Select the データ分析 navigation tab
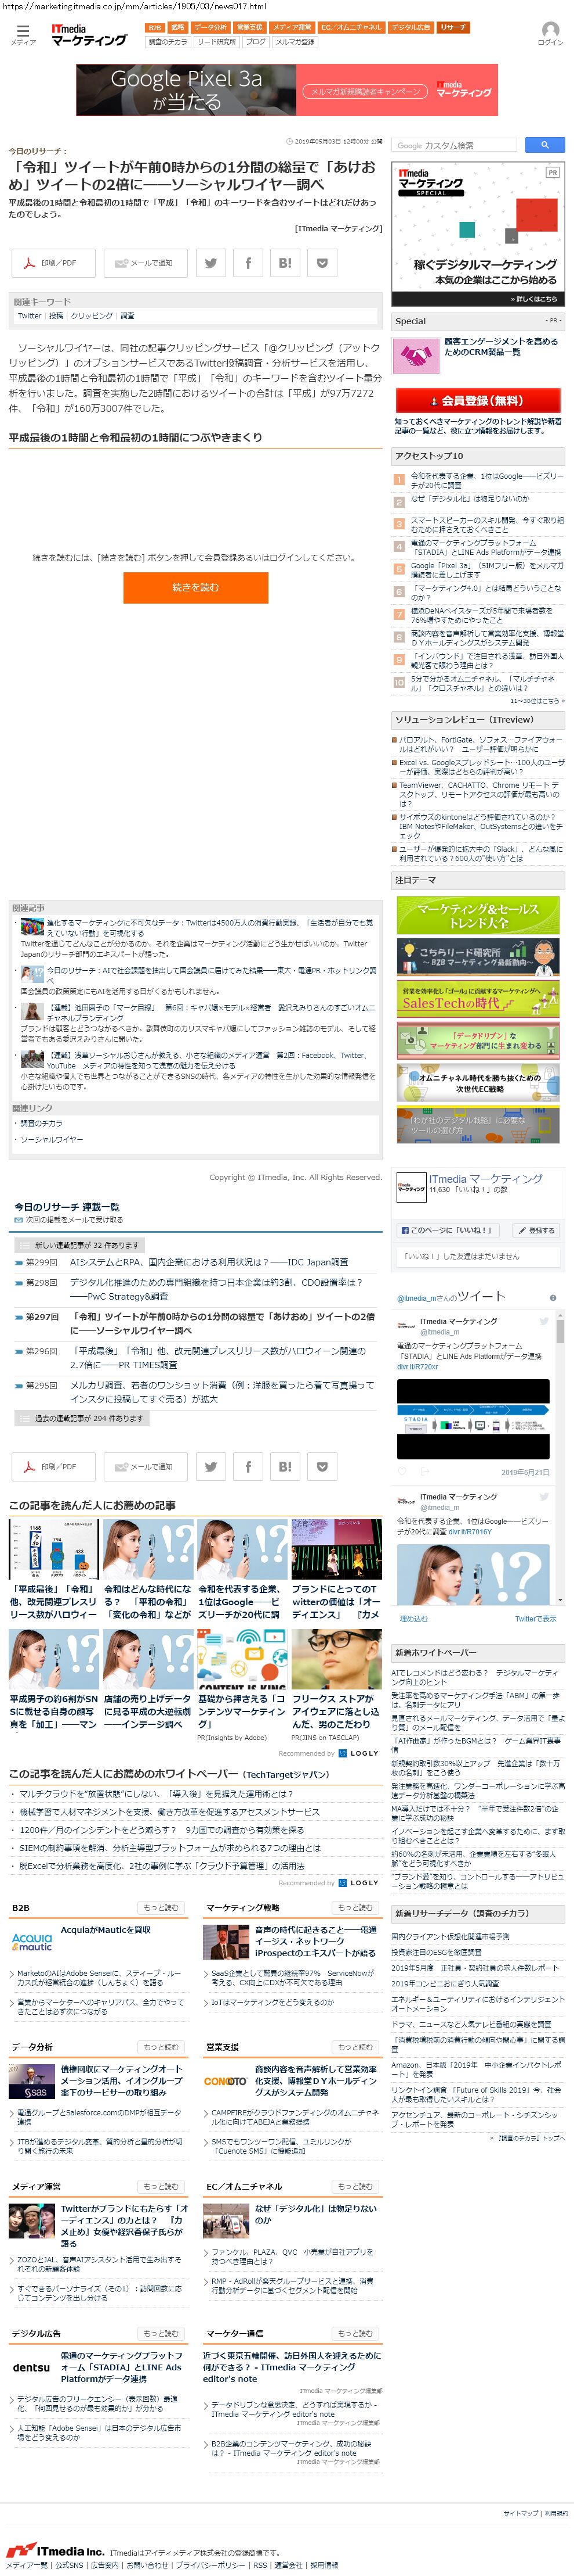 point(210,28)
